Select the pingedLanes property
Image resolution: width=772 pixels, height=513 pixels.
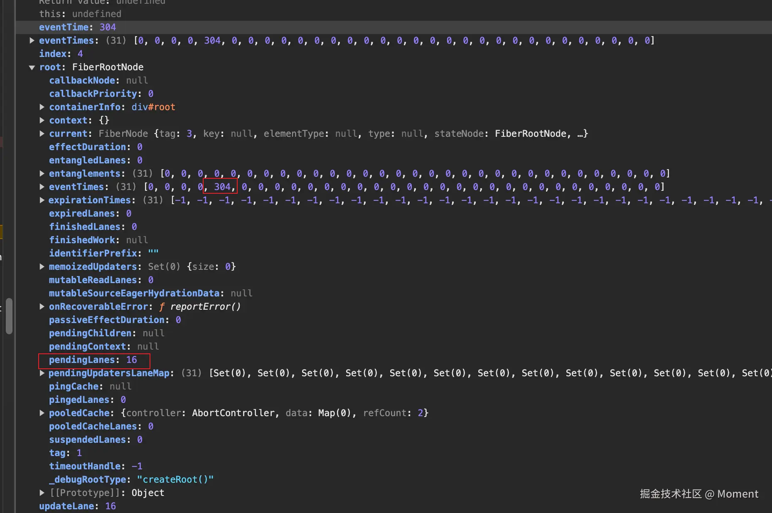click(88, 400)
